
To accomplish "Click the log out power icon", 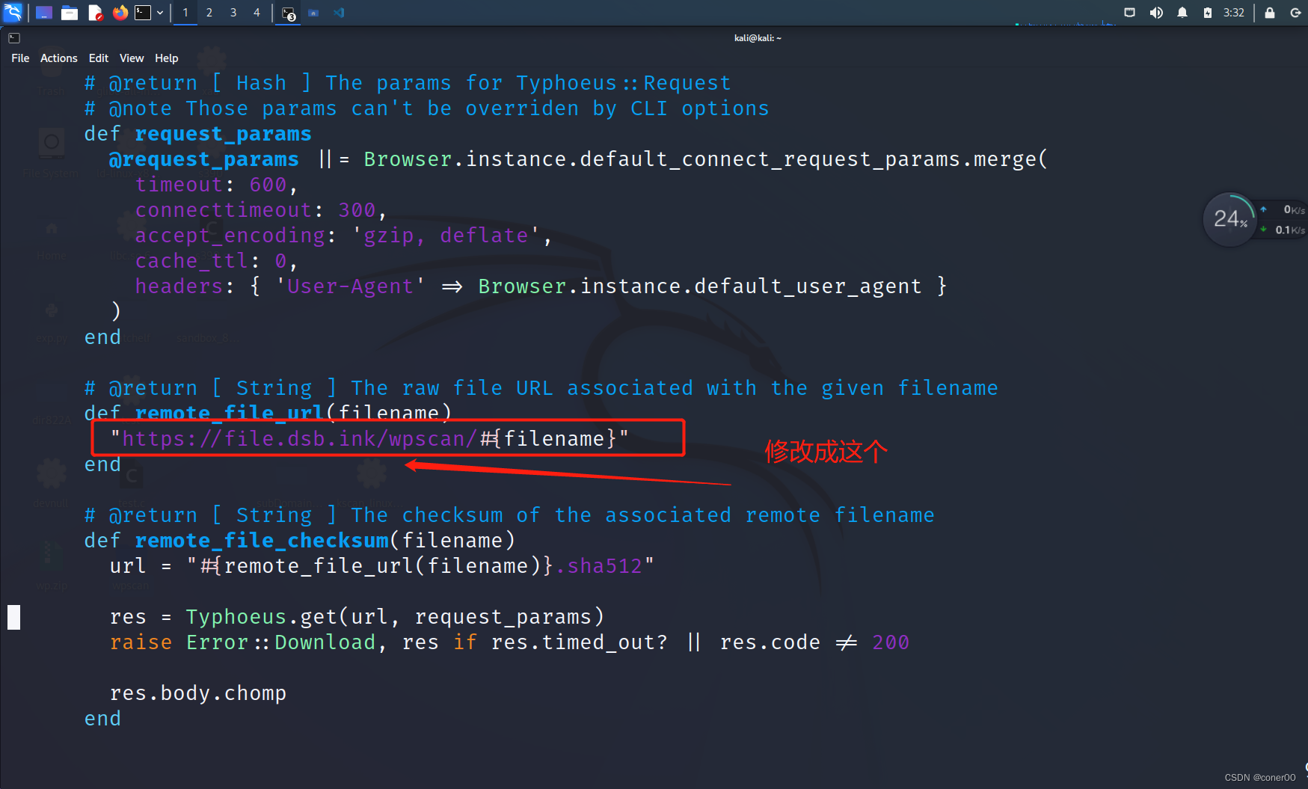I will [x=1295, y=13].
